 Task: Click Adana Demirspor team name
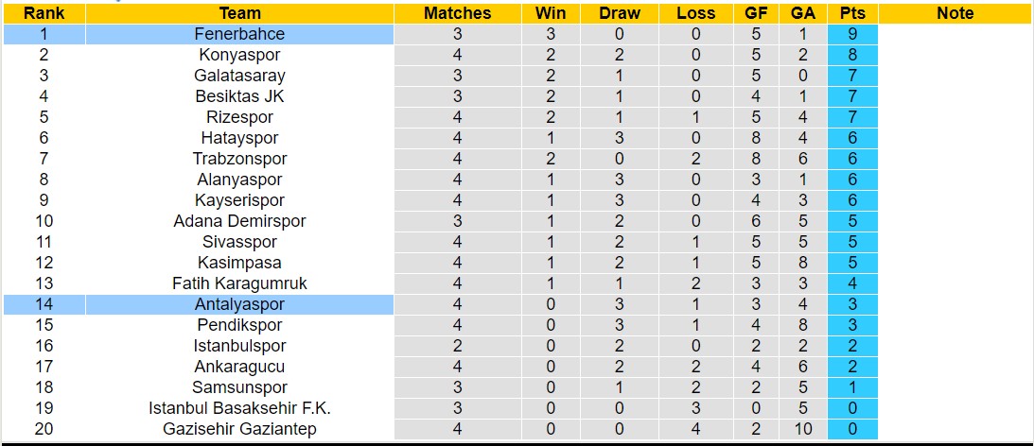coord(239,221)
